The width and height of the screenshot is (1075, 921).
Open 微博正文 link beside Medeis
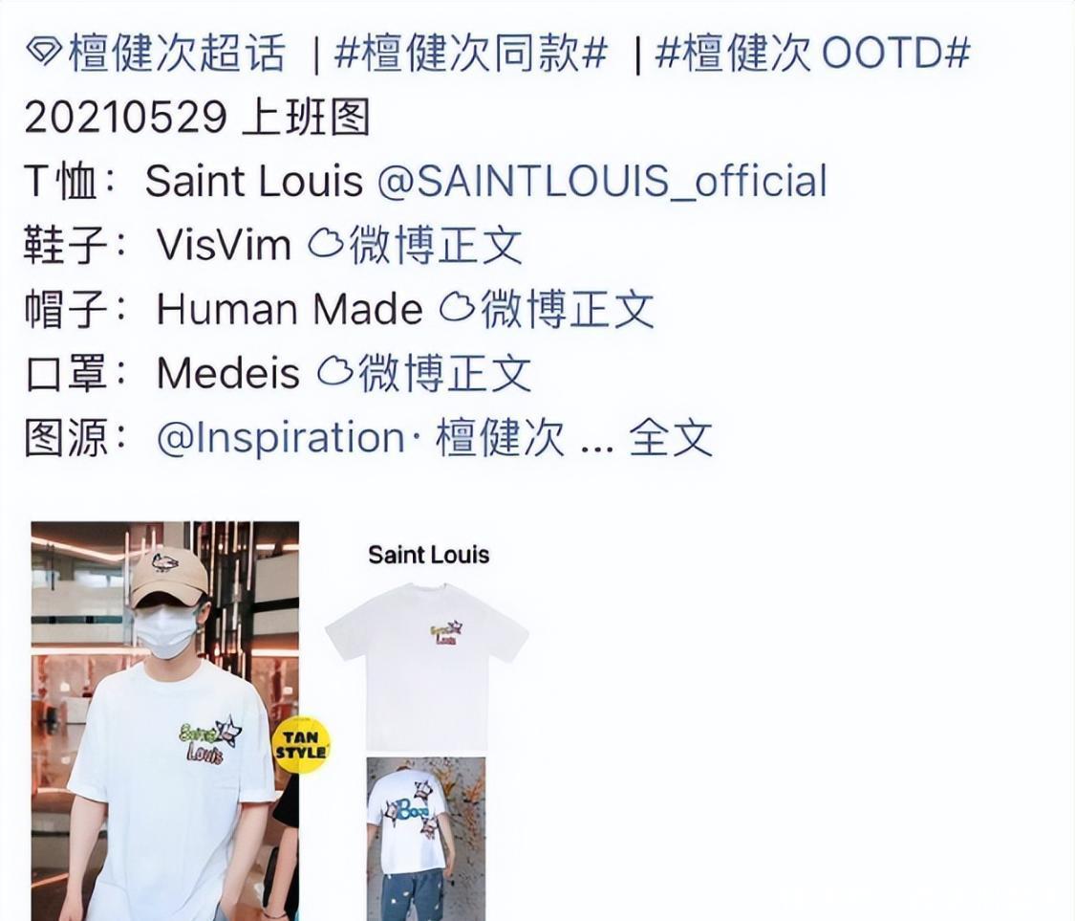[x=445, y=373]
